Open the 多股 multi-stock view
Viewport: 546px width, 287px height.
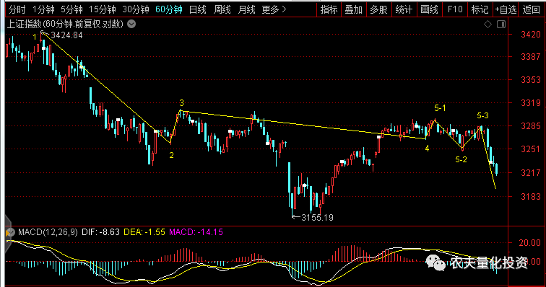pos(379,9)
